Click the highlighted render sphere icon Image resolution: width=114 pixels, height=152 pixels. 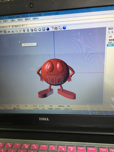pyautogui.click(x=44, y=29)
